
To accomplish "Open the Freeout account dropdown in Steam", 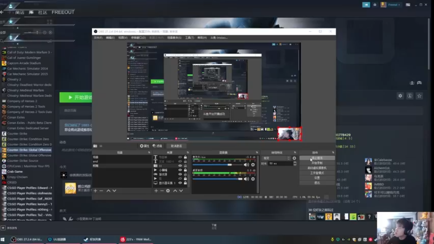I will 391,5.
